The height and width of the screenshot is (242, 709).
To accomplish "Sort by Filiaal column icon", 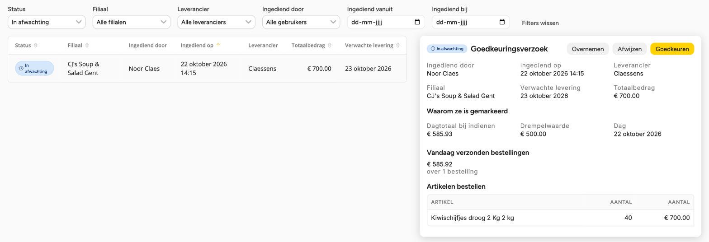I will tap(87, 46).
